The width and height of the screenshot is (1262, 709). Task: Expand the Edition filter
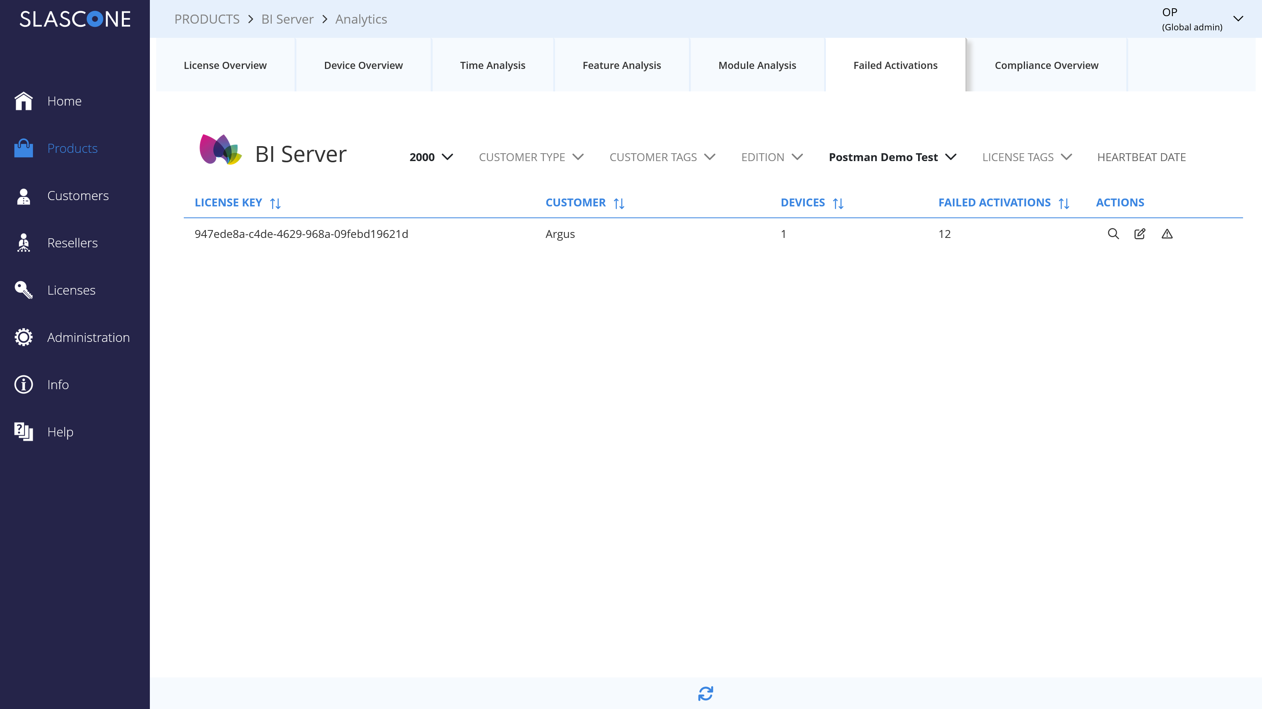click(772, 157)
